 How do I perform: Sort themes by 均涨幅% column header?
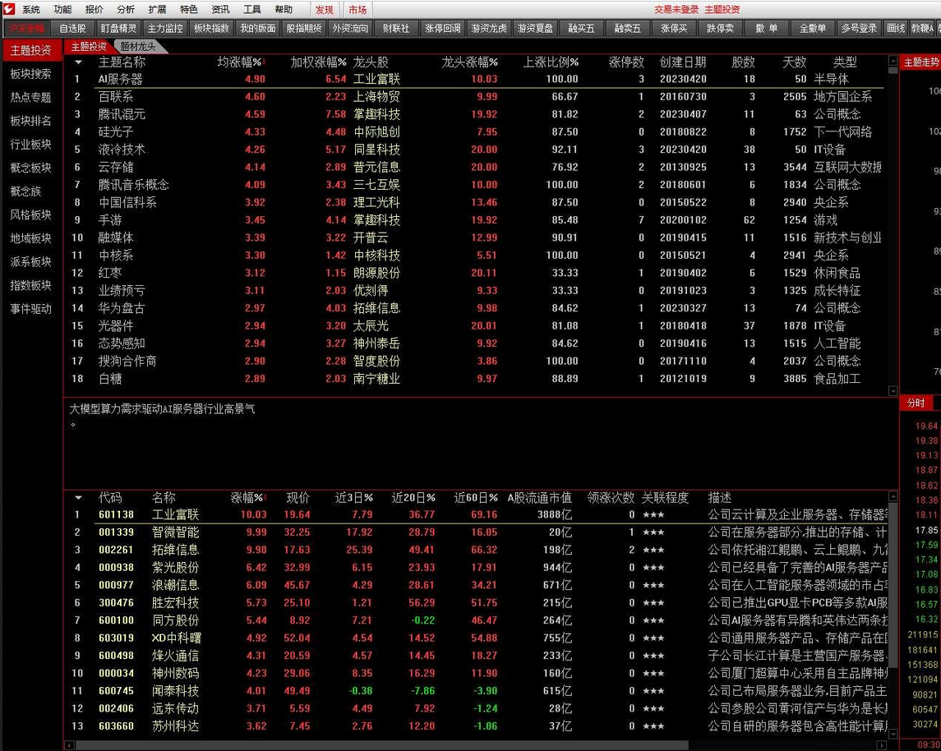[242, 62]
